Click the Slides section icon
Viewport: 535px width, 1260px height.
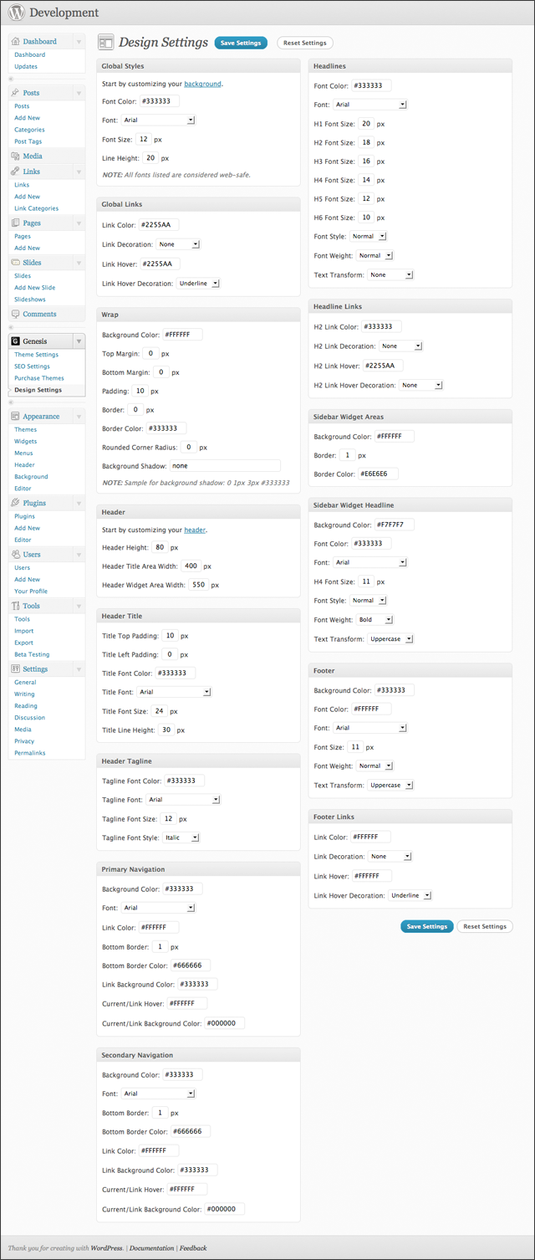click(x=16, y=263)
